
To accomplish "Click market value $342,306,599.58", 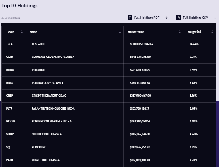I will [140, 121].
